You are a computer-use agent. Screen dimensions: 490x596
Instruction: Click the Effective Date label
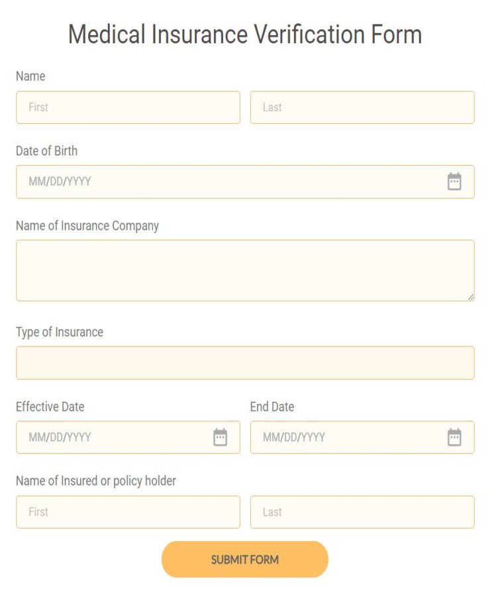pyautogui.click(x=50, y=407)
